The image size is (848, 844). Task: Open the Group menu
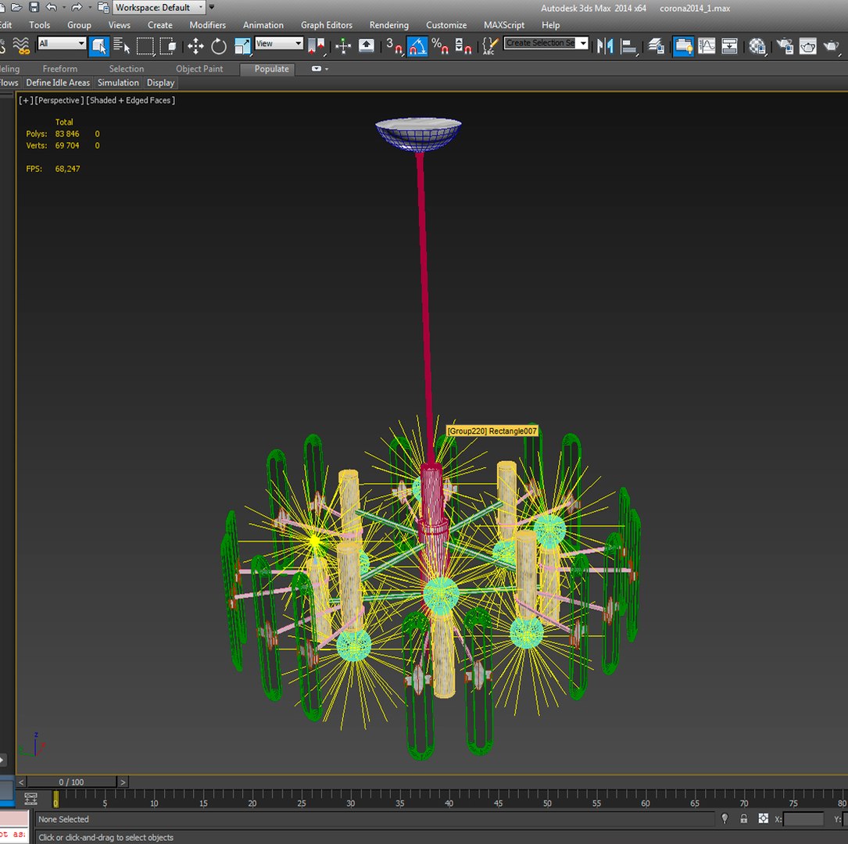[79, 25]
